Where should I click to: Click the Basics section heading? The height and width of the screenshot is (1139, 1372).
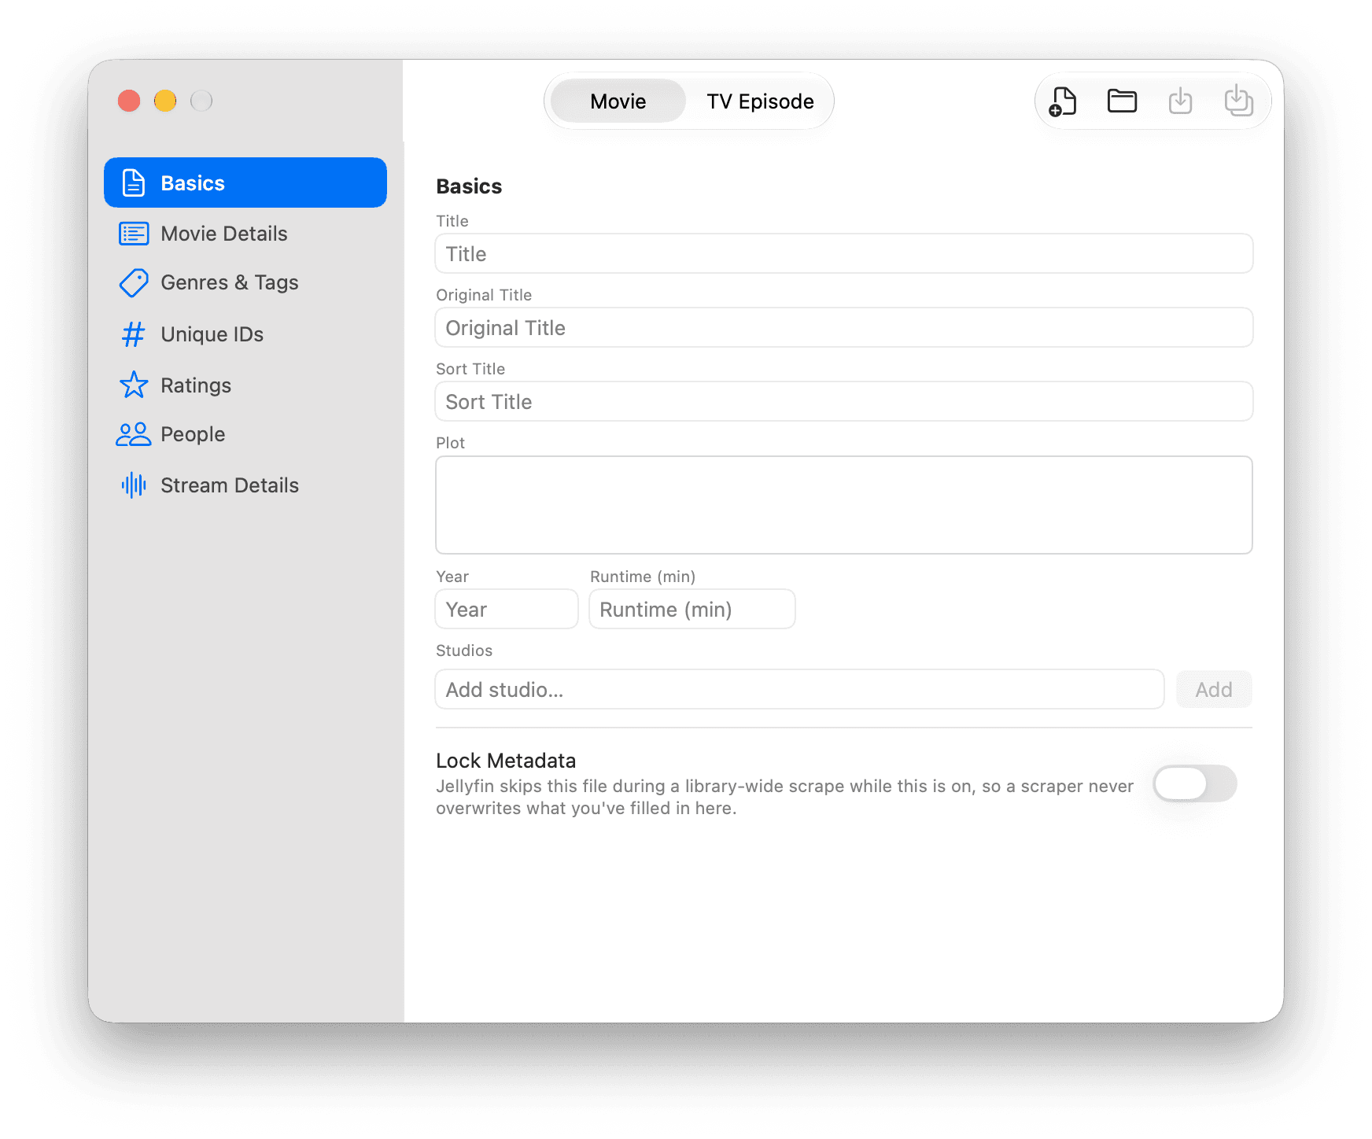[469, 186]
